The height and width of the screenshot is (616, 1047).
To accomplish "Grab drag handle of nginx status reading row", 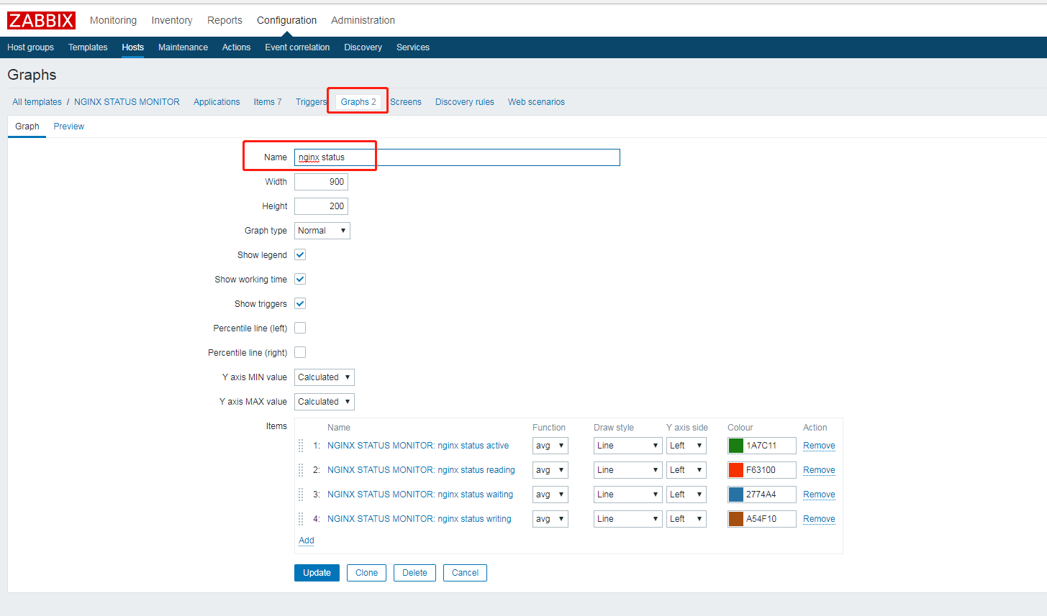I will (x=301, y=470).
